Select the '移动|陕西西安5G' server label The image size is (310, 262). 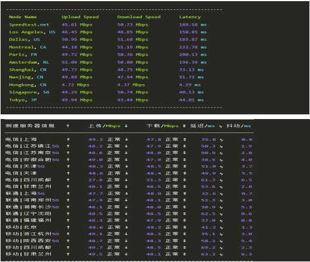(32, 241)
